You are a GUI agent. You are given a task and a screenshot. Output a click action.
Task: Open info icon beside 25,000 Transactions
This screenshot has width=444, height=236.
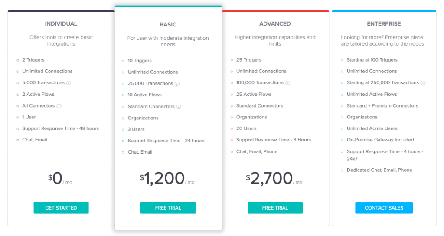click(177, 84)
